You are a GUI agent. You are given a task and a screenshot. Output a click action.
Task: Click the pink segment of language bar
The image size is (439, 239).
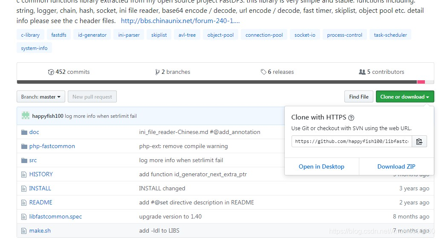pyautogui.click(x=421, y=82)
